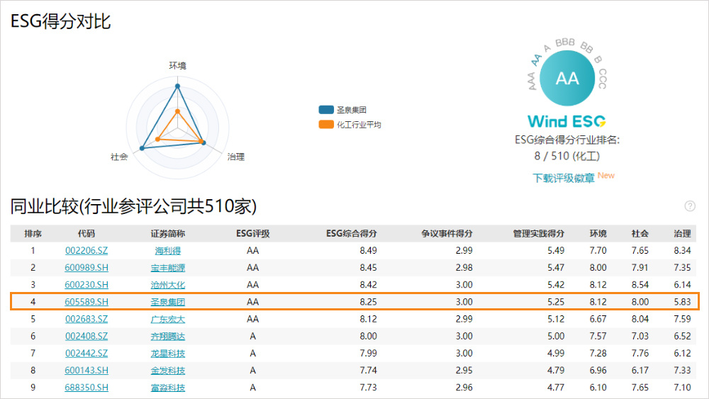Open stock code 002206.SZ link
709x399 pixels.
pos(86,251)
